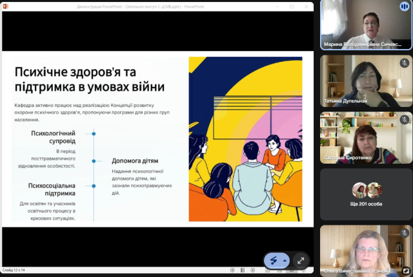This screenshot has height=277, width=413.
Task: Click muted microphone icon on Светлана Сиротенко's tile
Action: coord(404,120)
